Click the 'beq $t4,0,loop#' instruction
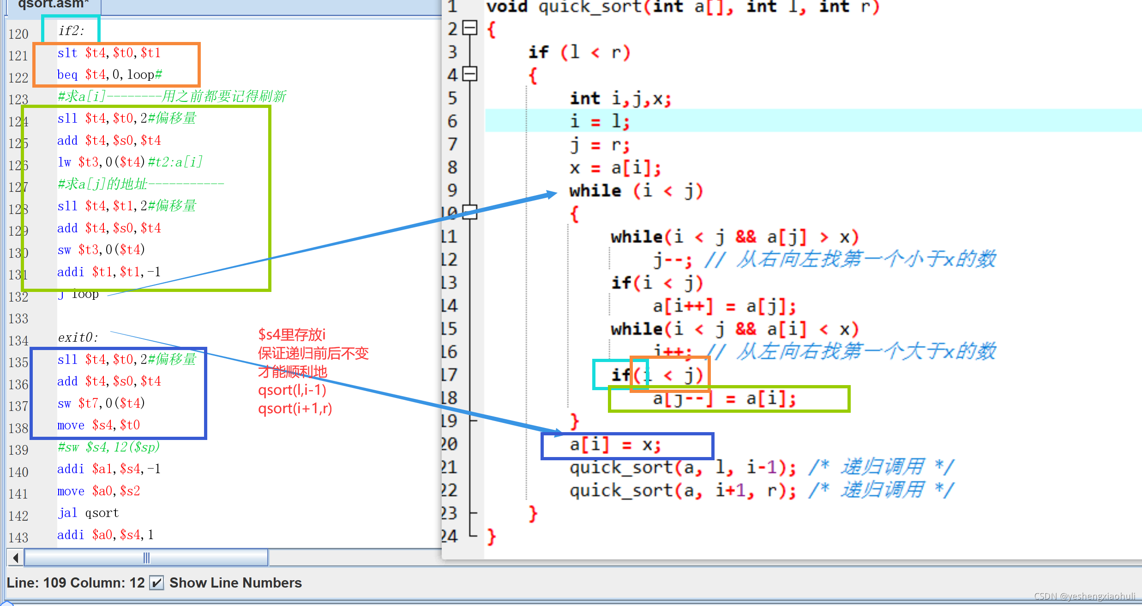This screenshot has width=1142, height=606. 109,75
